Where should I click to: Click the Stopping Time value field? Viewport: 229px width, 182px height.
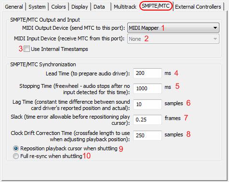(148, 88)
